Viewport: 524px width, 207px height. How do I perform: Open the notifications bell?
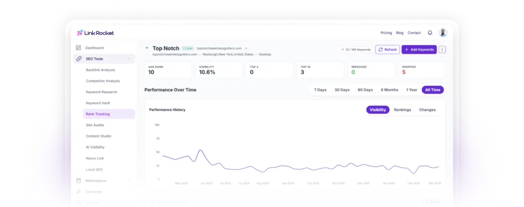tap(430, 33)
